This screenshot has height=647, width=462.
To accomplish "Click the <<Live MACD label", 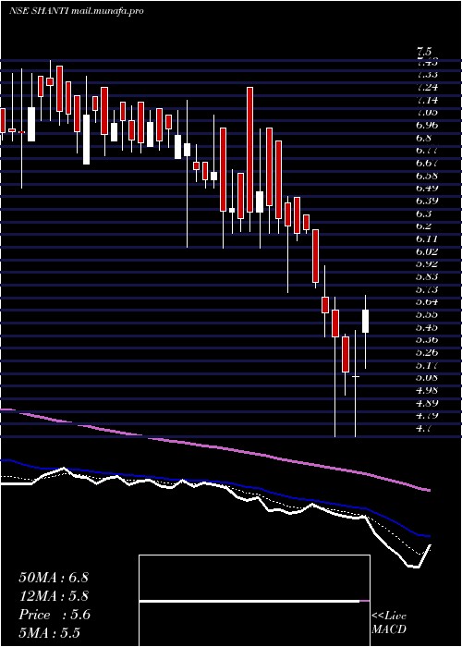I will (x=389, y=623).
